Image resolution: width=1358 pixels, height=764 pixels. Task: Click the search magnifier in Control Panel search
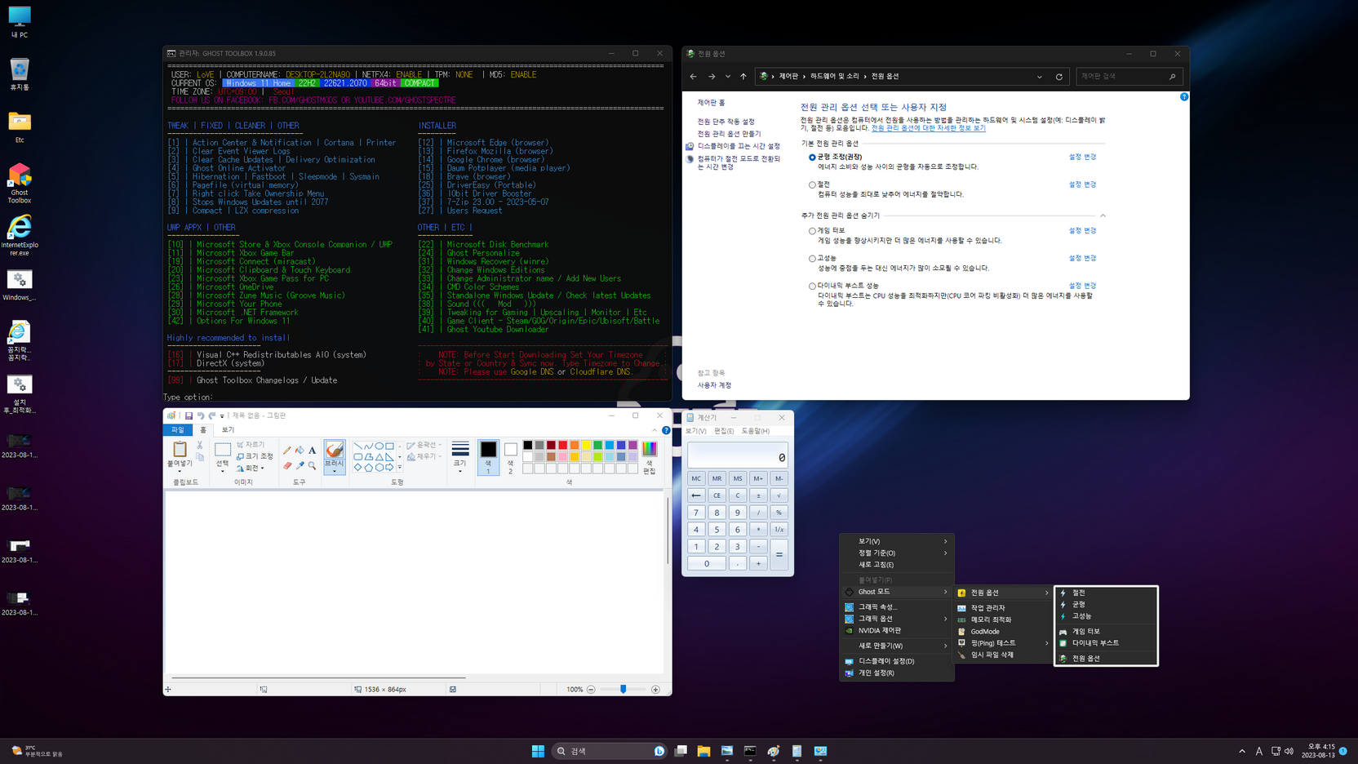1173,77
